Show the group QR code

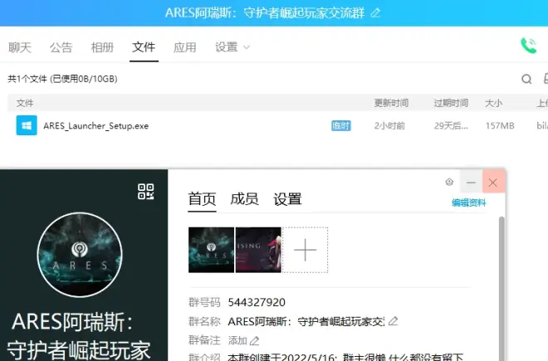(146, 192)
